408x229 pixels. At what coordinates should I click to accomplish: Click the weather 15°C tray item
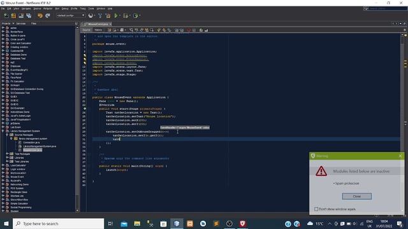[x=315, y=223]
